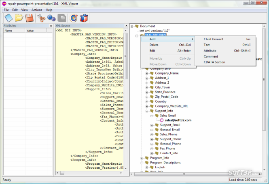Click the New document toolbar icon

point(8,18)
